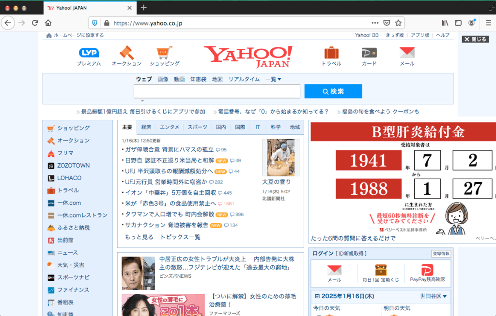Click the Firefox back arrow button
Viewport: 496px width, 316px height.
point(8,23)
